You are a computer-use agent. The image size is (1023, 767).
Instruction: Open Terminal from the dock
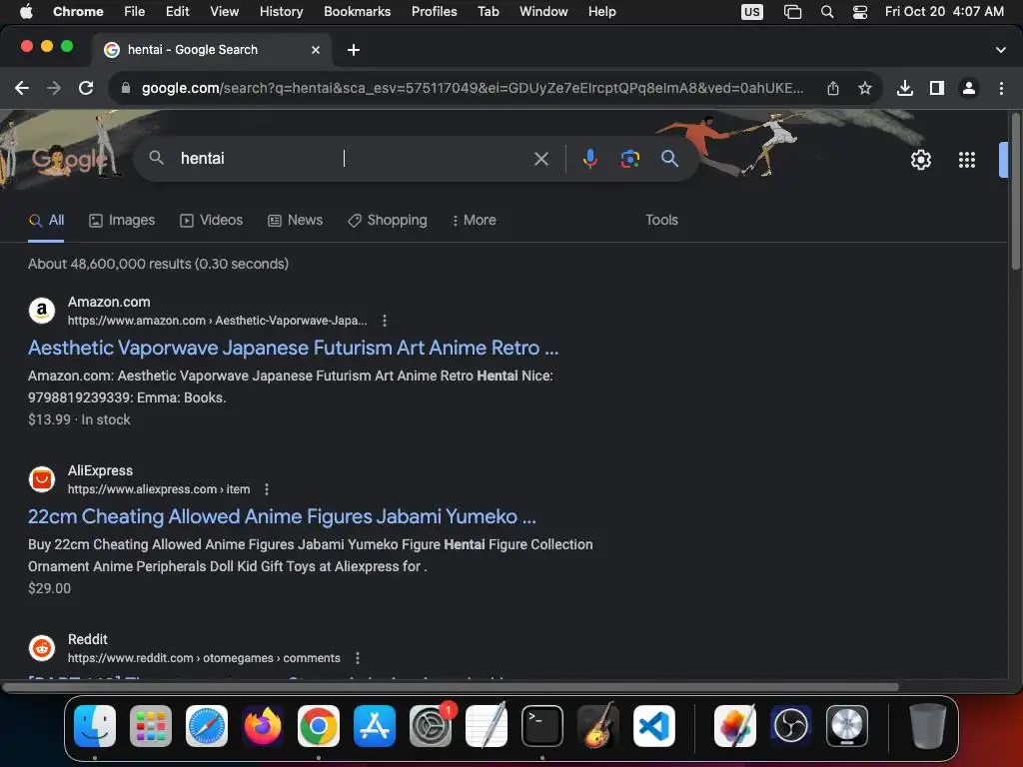click(x=542, y=726)
